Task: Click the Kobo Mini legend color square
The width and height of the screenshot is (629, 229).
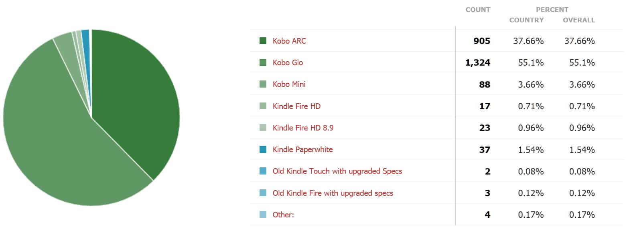Action: tap(263, 84)
